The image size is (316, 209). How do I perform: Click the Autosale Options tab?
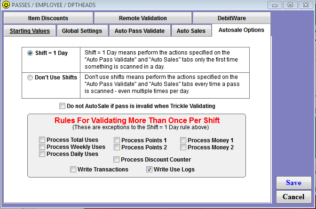click(241, 30)
